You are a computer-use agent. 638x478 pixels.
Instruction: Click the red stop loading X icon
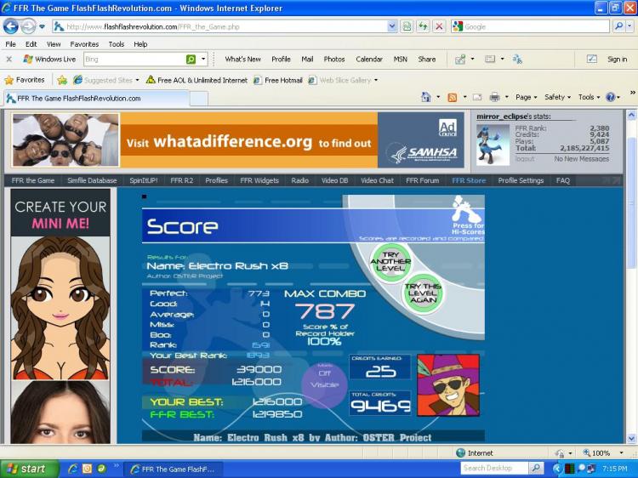tap(439, 27)
